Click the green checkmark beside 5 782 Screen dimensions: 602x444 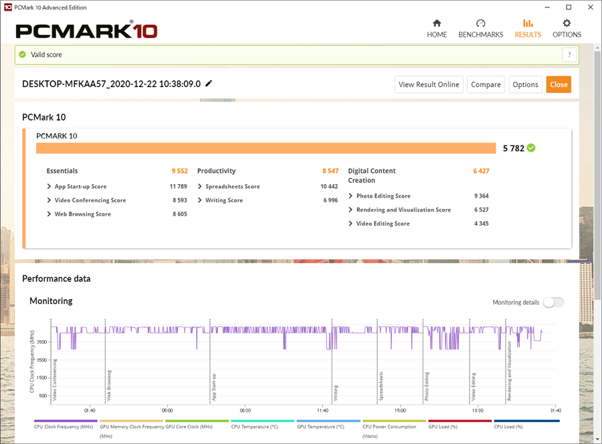tap(531, 148)
